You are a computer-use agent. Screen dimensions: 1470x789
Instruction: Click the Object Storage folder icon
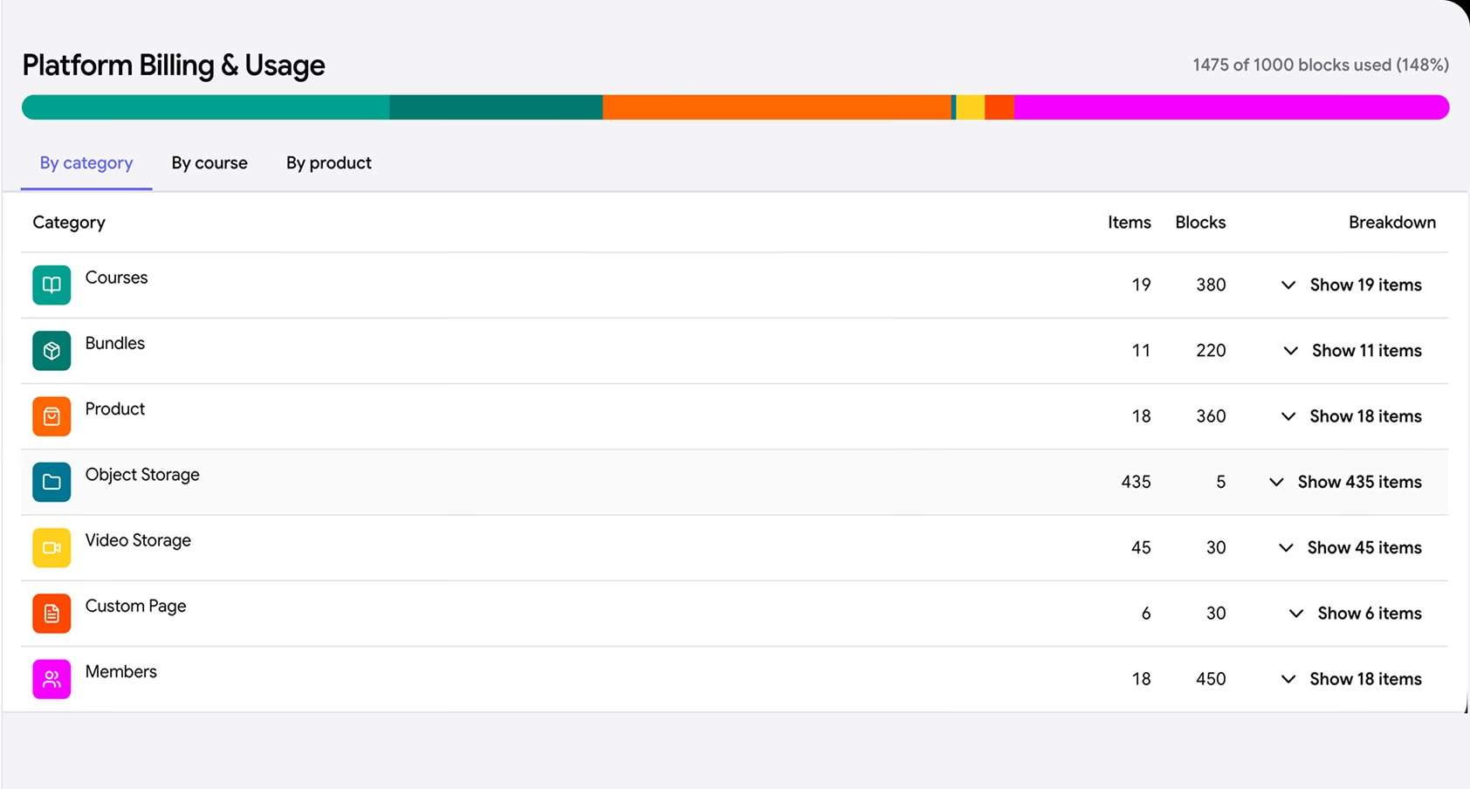(52, 482)
